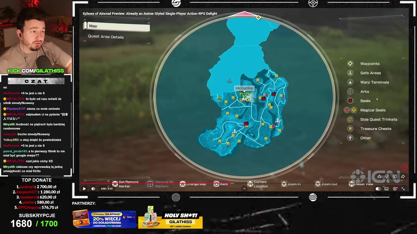Screen dimensions: 417x234
Task: Click the yellow Magical Seals legend icon
Action: click(x=354, y=110)
